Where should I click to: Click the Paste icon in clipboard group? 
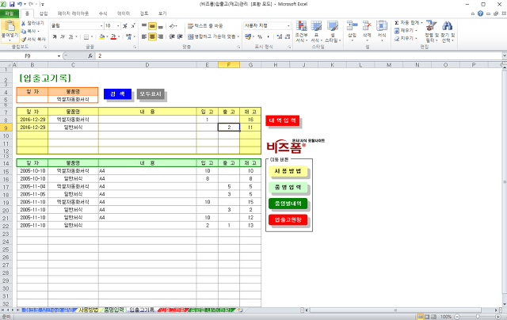coord(10,26)
